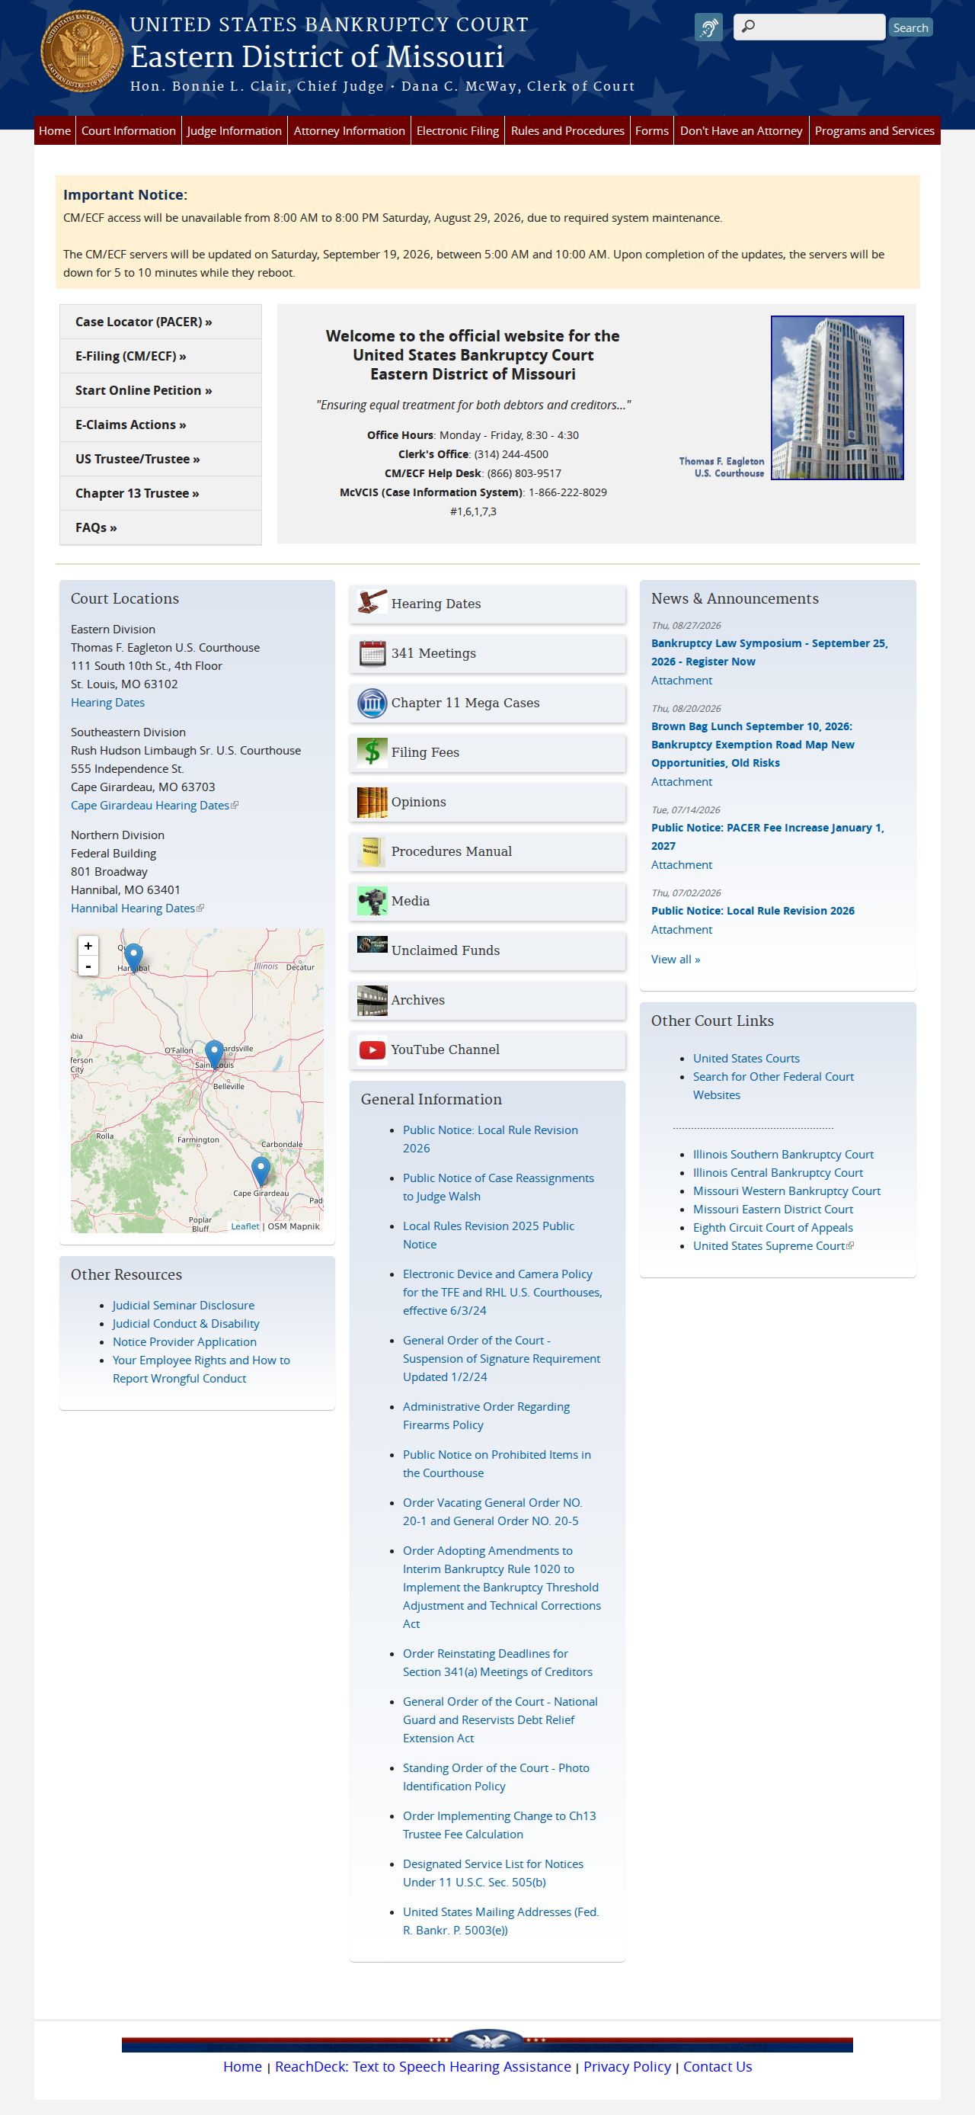Image resolution: width=975 pixels, height=2115 pixels.
Task: Click the Media camera icon
Action: point(372,901)
